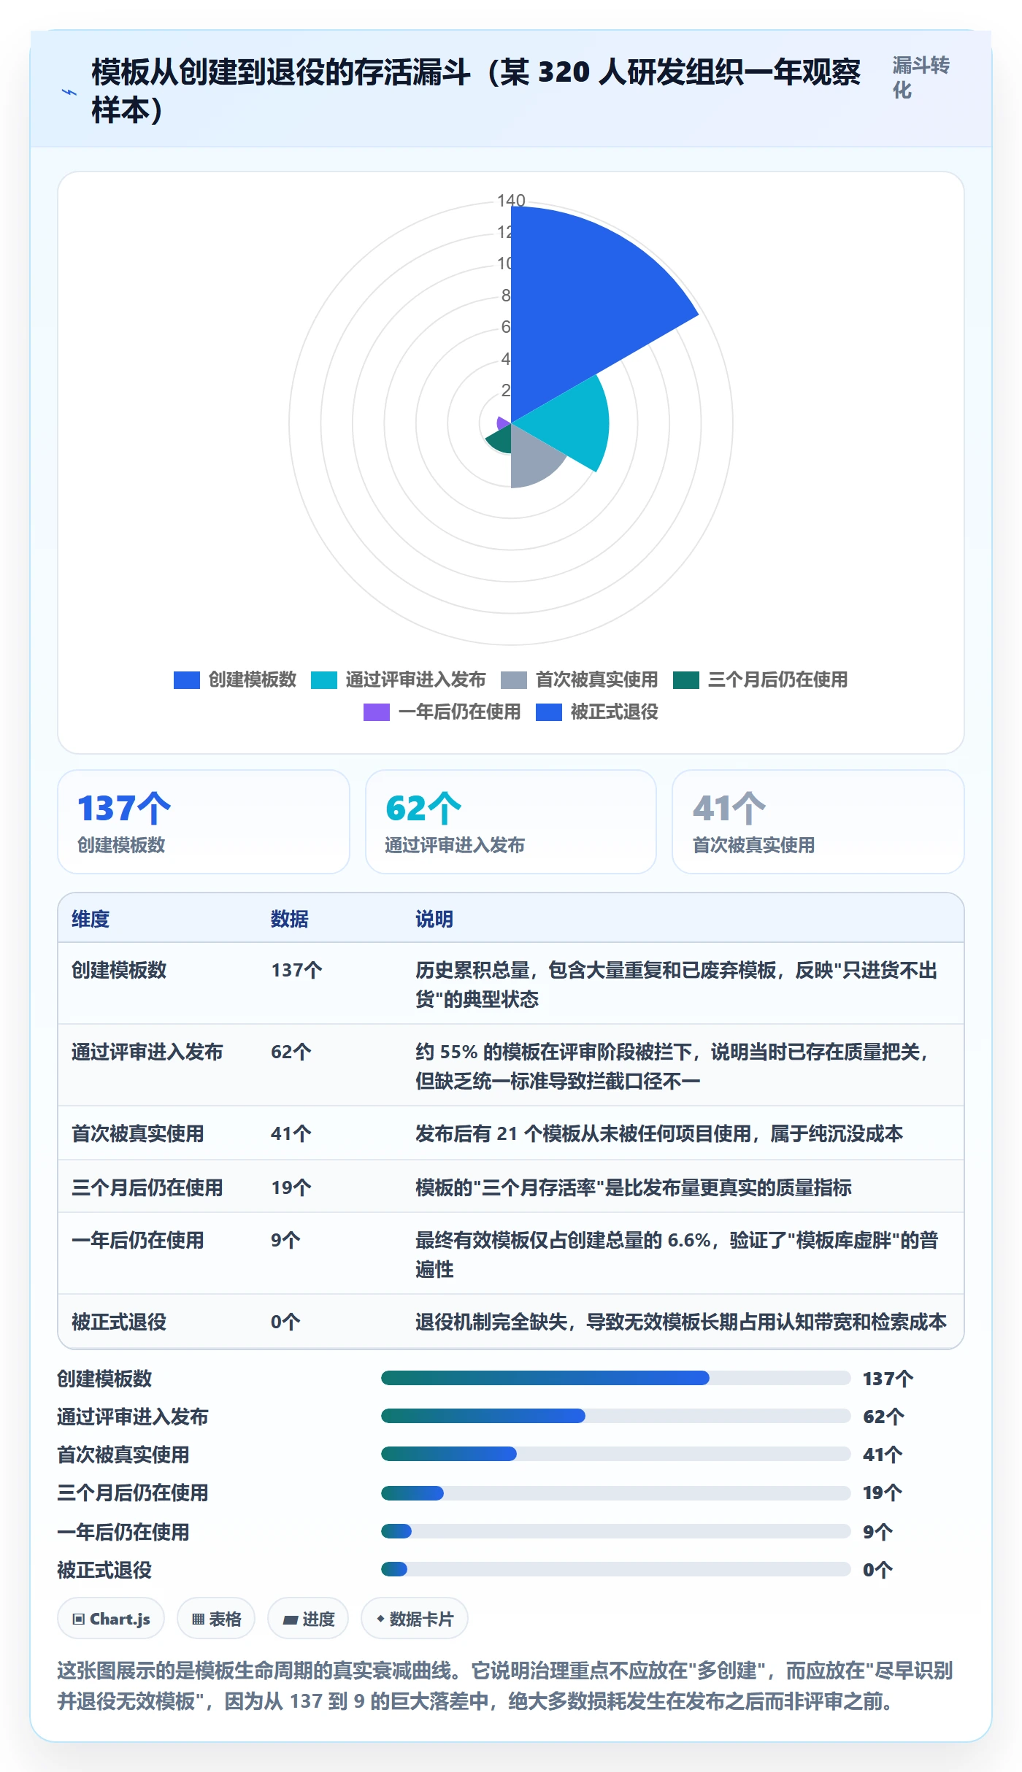Open the 41个 首次被真实使用 data card

[818, 822]
